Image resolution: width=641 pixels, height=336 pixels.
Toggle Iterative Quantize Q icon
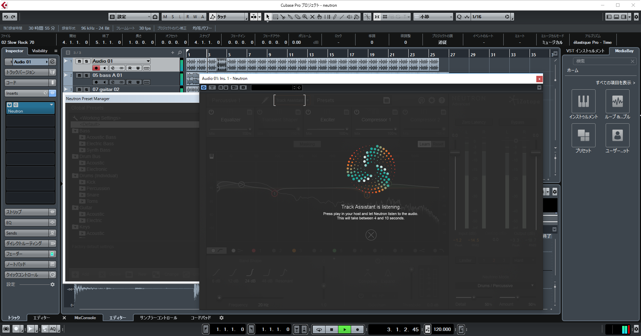pyautogui.click(x=459, y=17)
